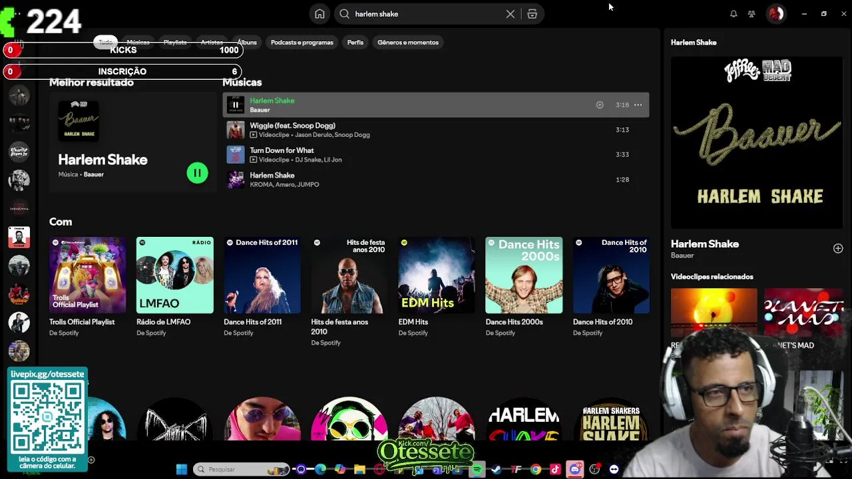The height and width of the screenshot is (479, 852).
Task: Open the user profile avatar menu
Action: click(776, 13)
